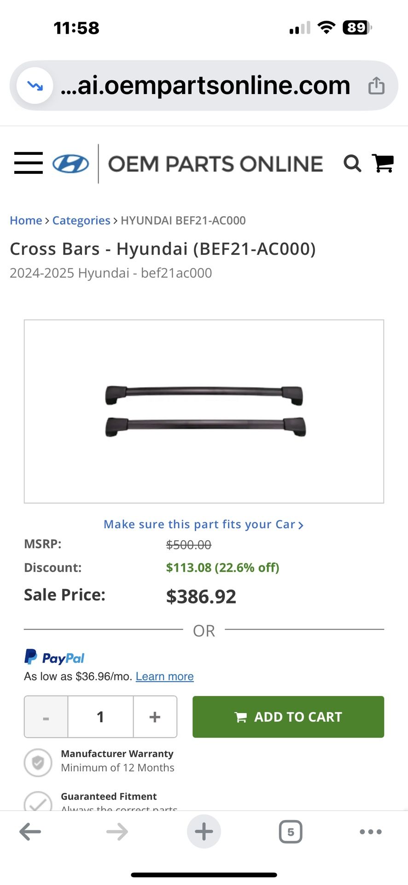Open the site search magnifier
The width and height of the screenshot is (408, 885).
click(x=352, y=164)
